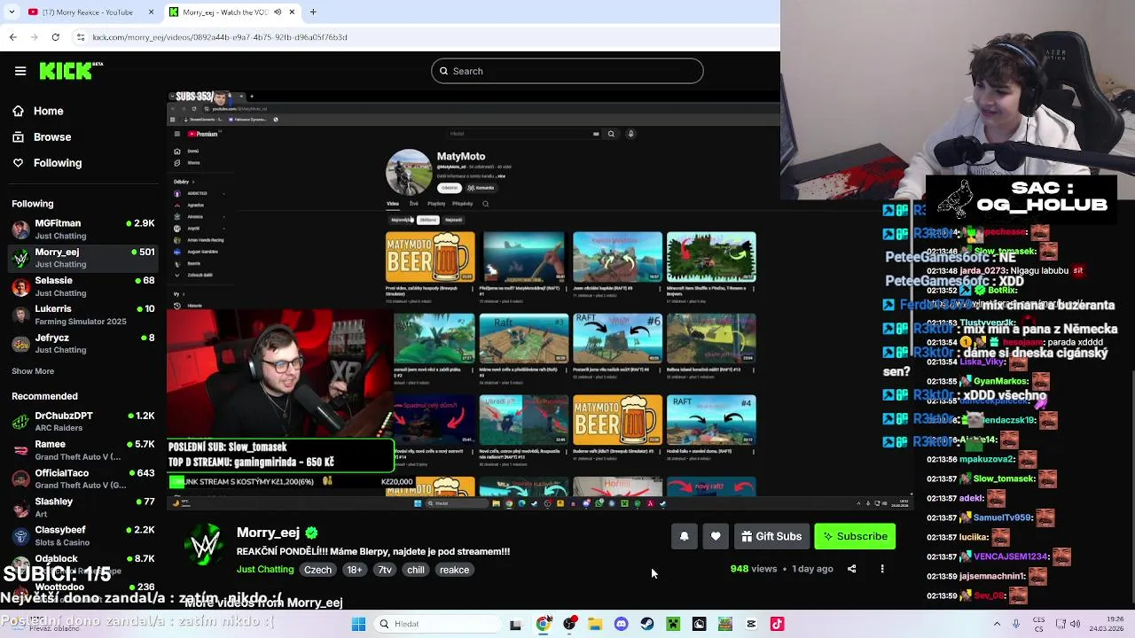Select the chill tag

pos(416,570)
